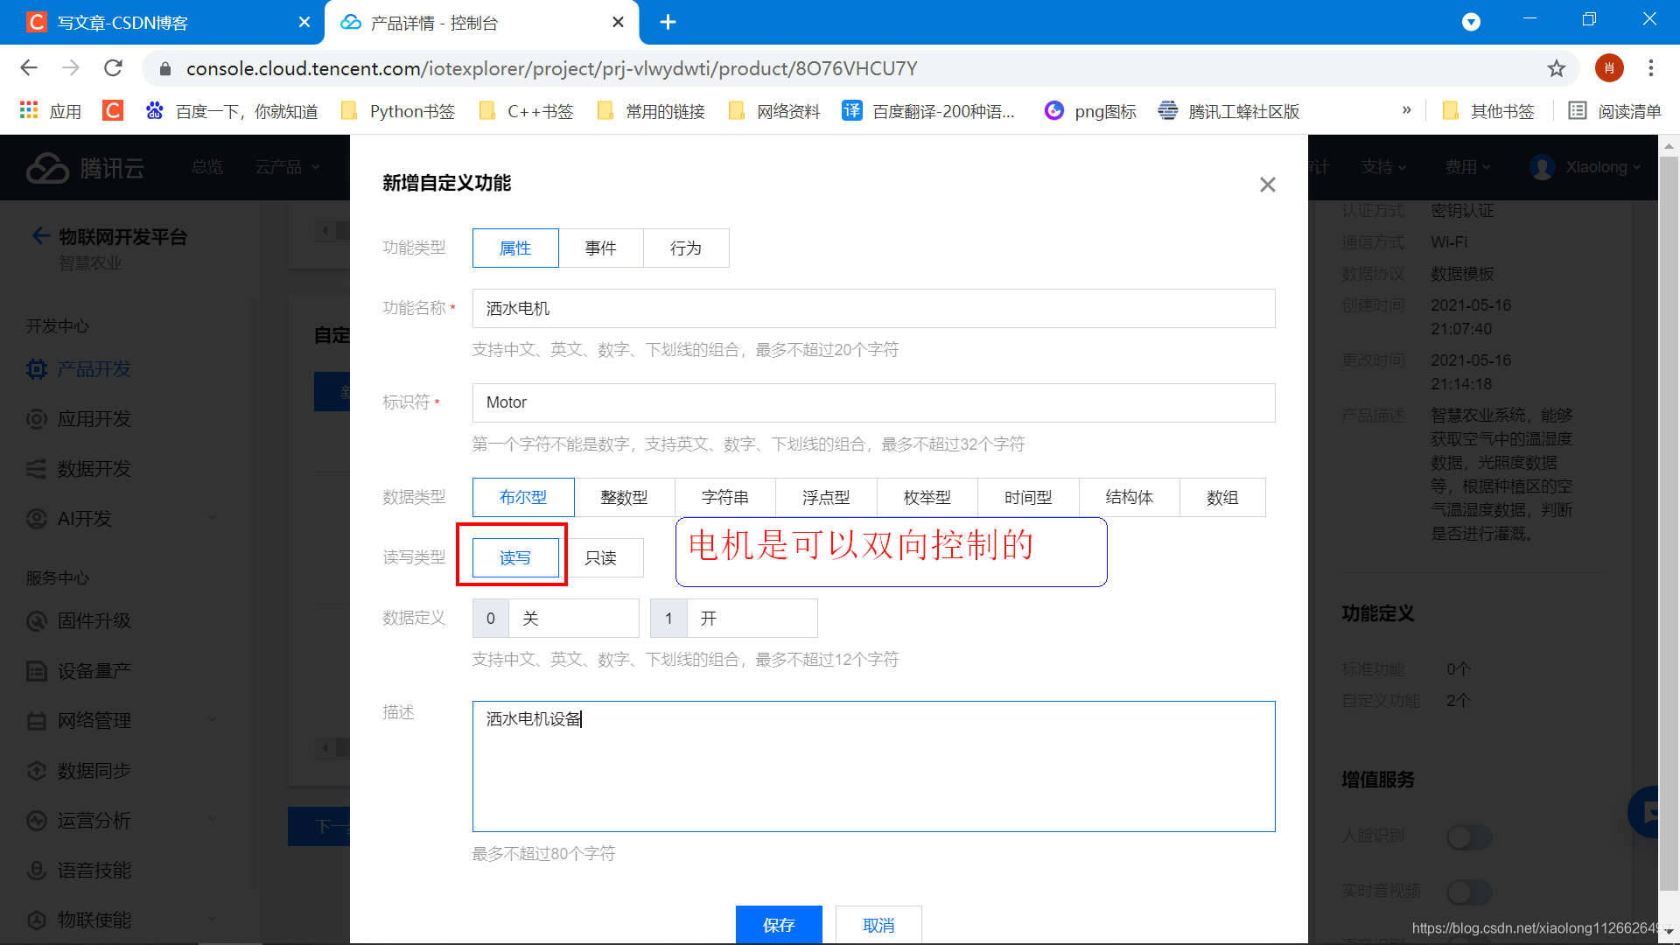
Task: Expand hidden bookmarks chevron
Action: (1406, 110)
